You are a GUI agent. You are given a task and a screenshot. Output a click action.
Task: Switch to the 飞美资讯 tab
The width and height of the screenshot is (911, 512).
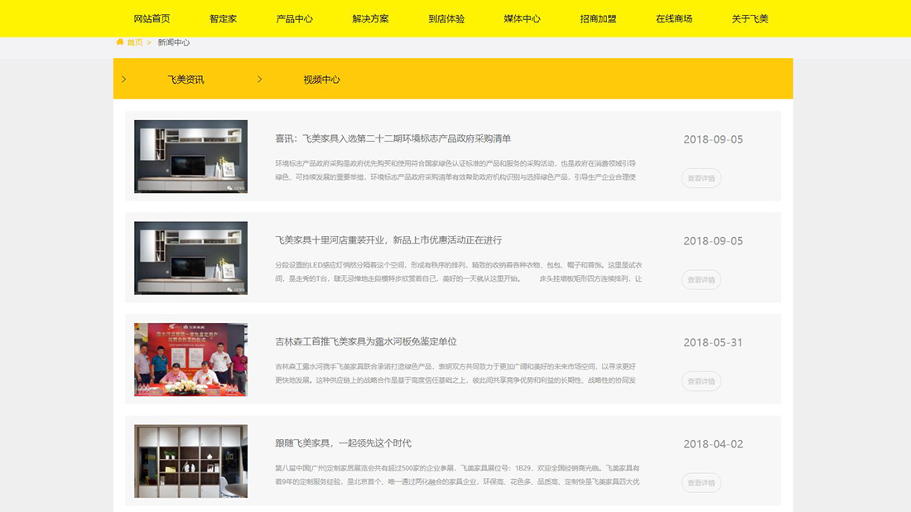click(x=186, y=80)
